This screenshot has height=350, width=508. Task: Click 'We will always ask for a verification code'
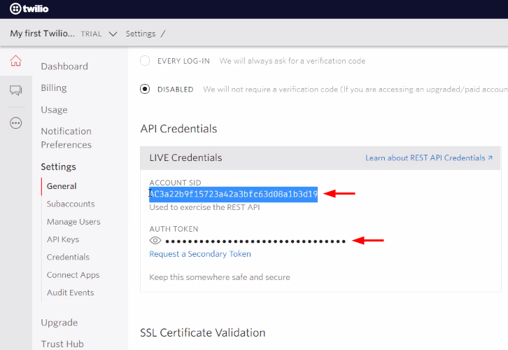pos(292,61)
